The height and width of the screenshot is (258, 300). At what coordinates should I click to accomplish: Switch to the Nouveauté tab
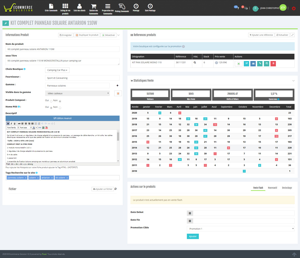coord(272,188)
